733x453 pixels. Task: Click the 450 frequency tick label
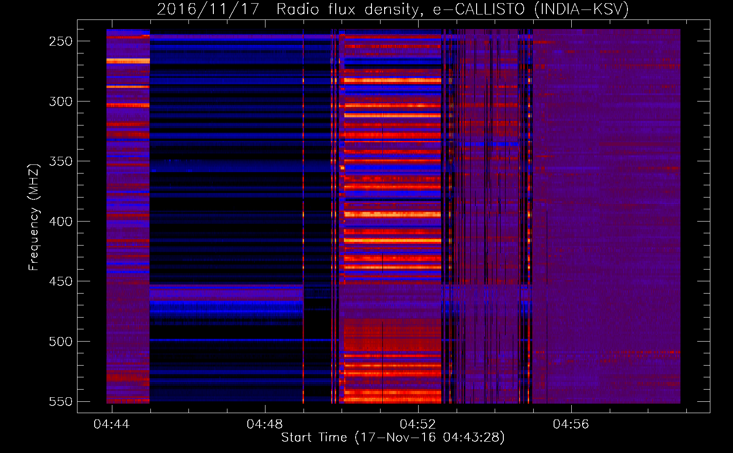61,281
